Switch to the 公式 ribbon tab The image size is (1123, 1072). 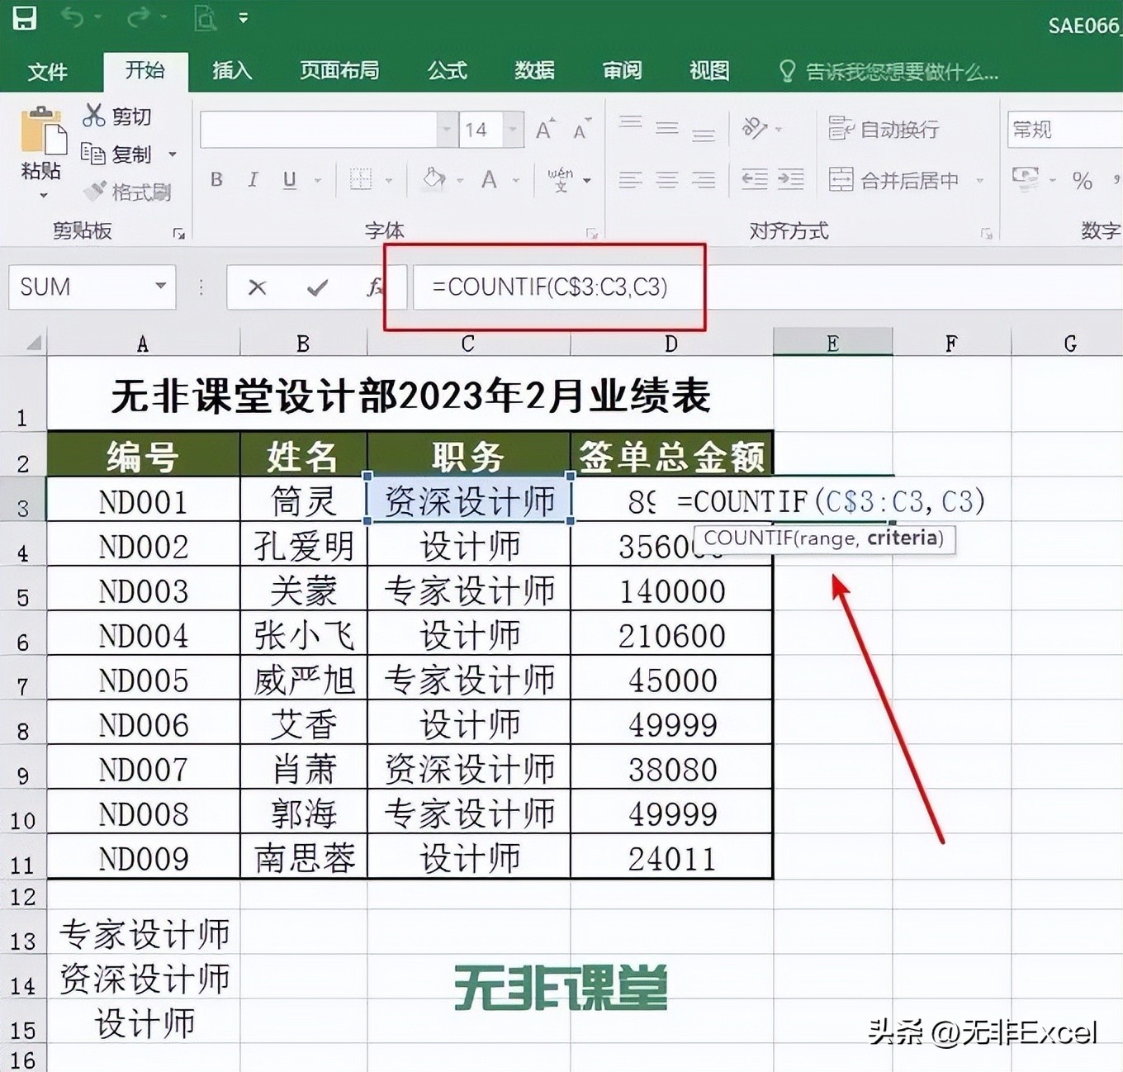(x=446, y=71)
